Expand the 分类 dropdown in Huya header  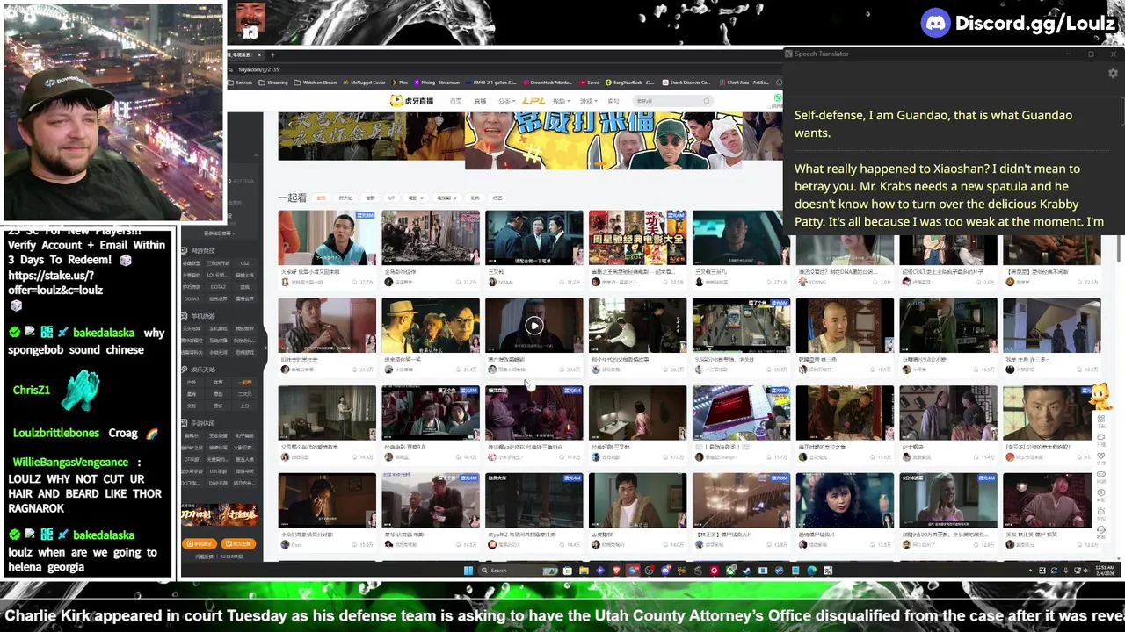point(507,101)
